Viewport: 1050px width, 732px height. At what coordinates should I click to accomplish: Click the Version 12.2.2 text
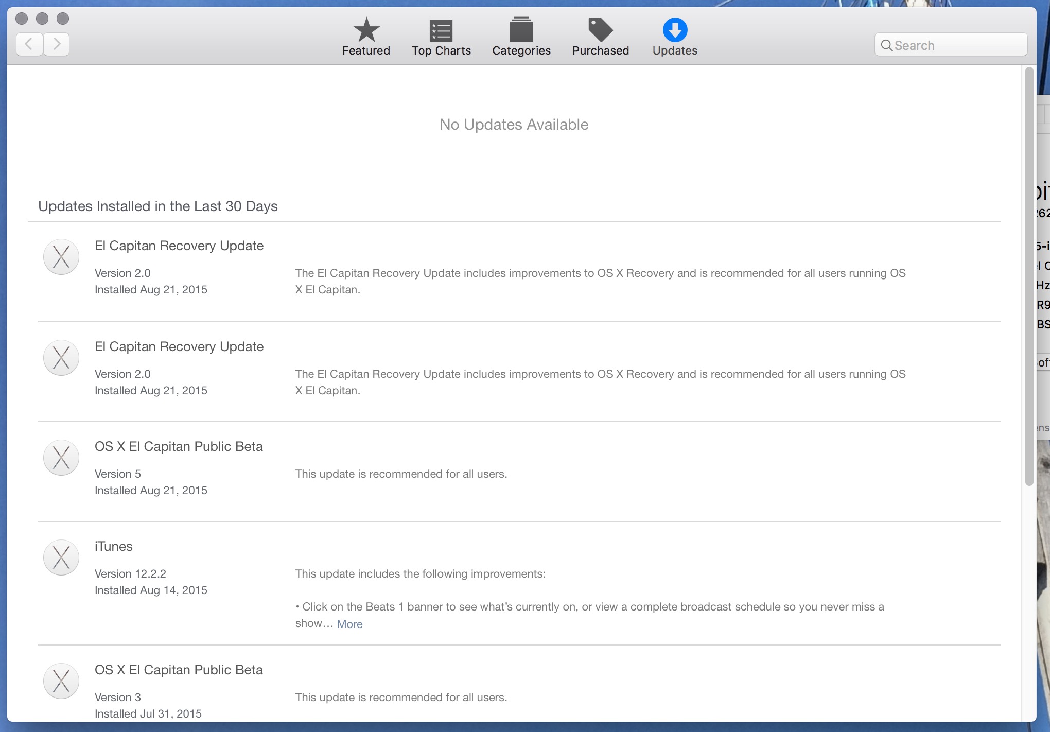click(130, 573)
